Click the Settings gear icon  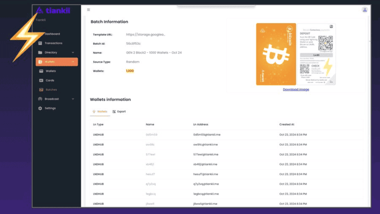(x=40, y=108)
